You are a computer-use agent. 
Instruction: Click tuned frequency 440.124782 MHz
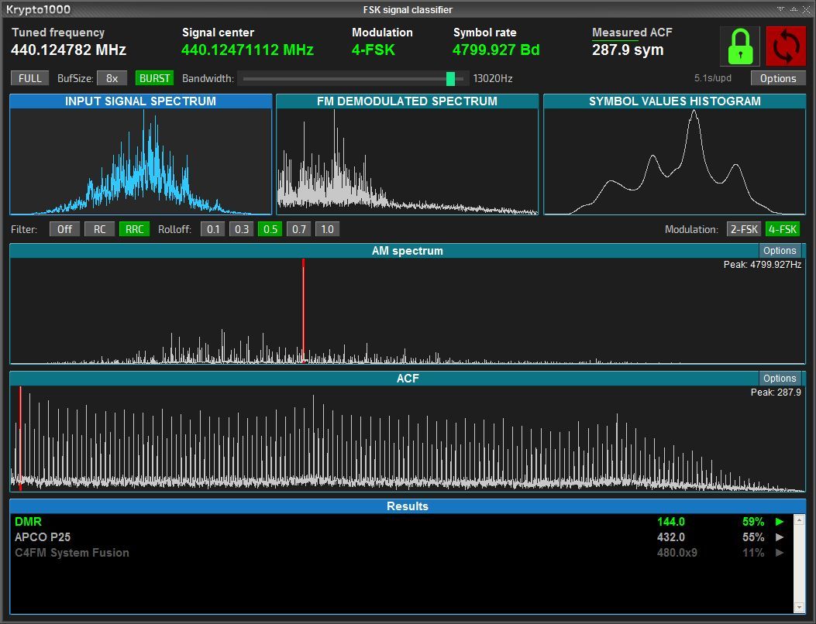tap(69, 50)
